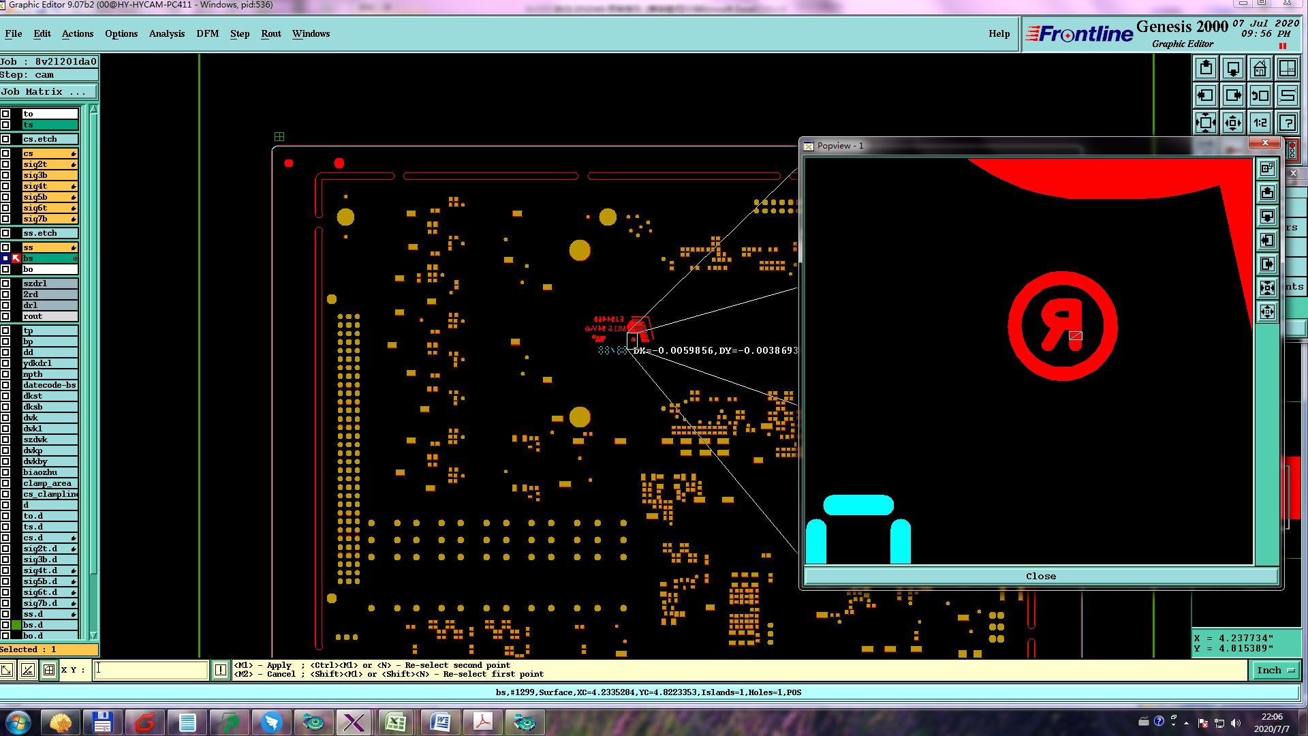Click the Home view icon
The width and height of the screenshot is (1308, 736).
coord(1260,69)
